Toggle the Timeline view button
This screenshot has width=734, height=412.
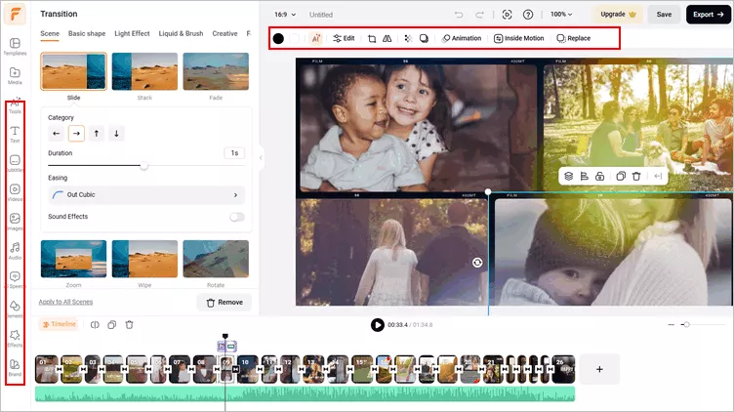(x=59, y=324)
